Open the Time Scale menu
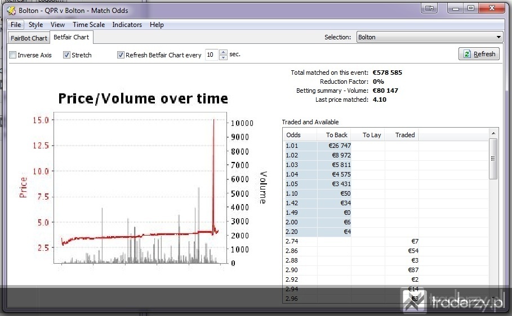Image resolution: width=512 pixels, height=316 pixels. 89,24
